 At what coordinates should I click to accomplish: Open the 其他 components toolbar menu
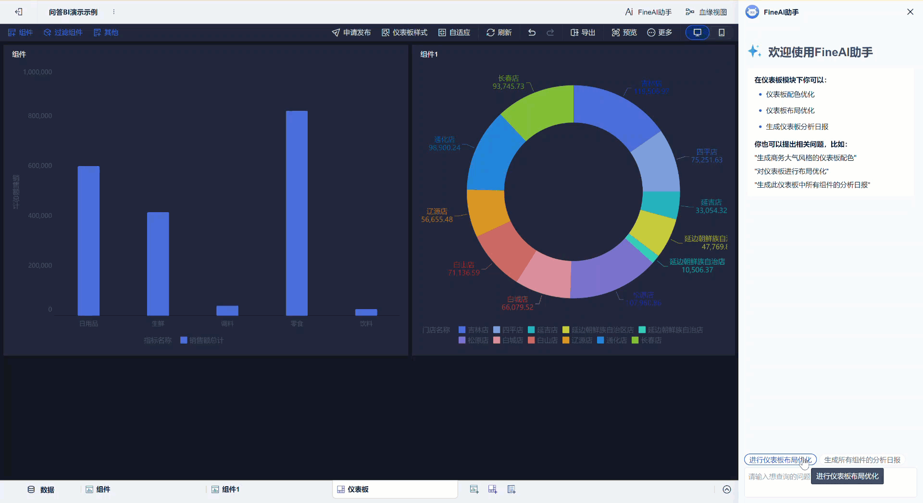click(106, 33)
